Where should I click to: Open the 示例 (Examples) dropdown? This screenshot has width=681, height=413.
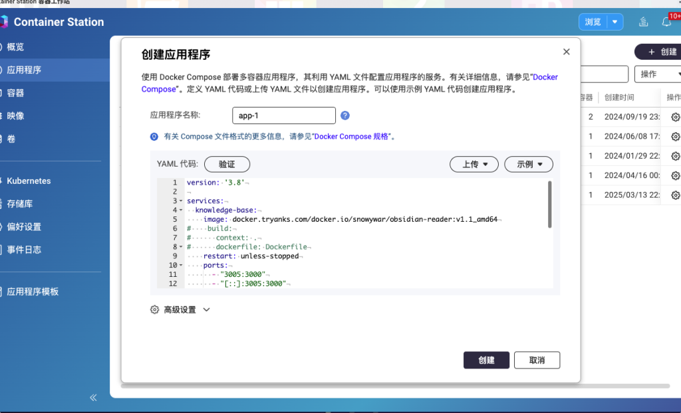click(x=528, y=164)
